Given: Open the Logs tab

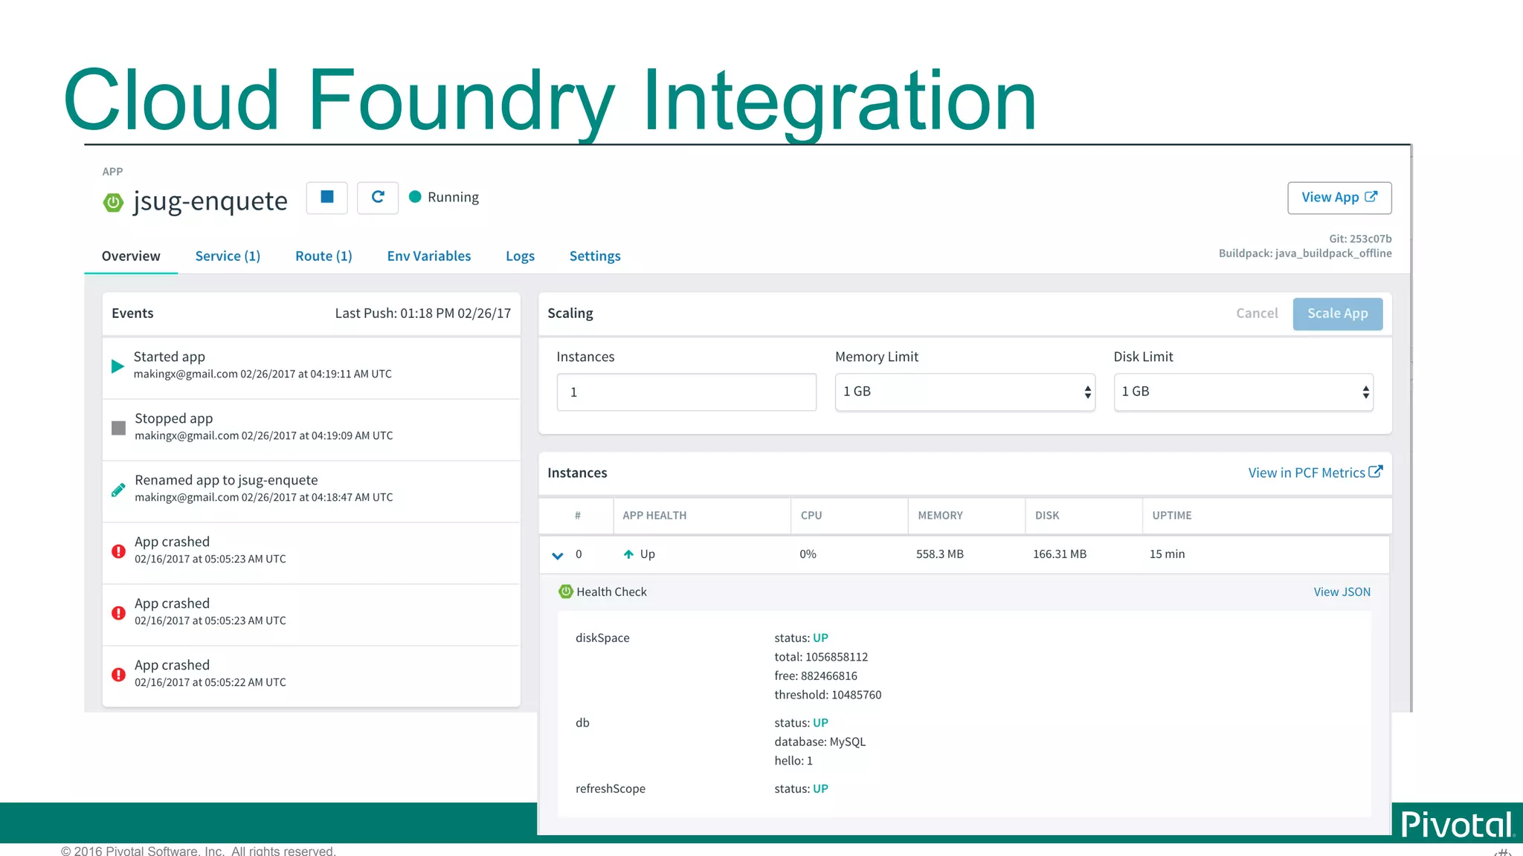Looking at the screenshot, I should [x=520, y=256].
